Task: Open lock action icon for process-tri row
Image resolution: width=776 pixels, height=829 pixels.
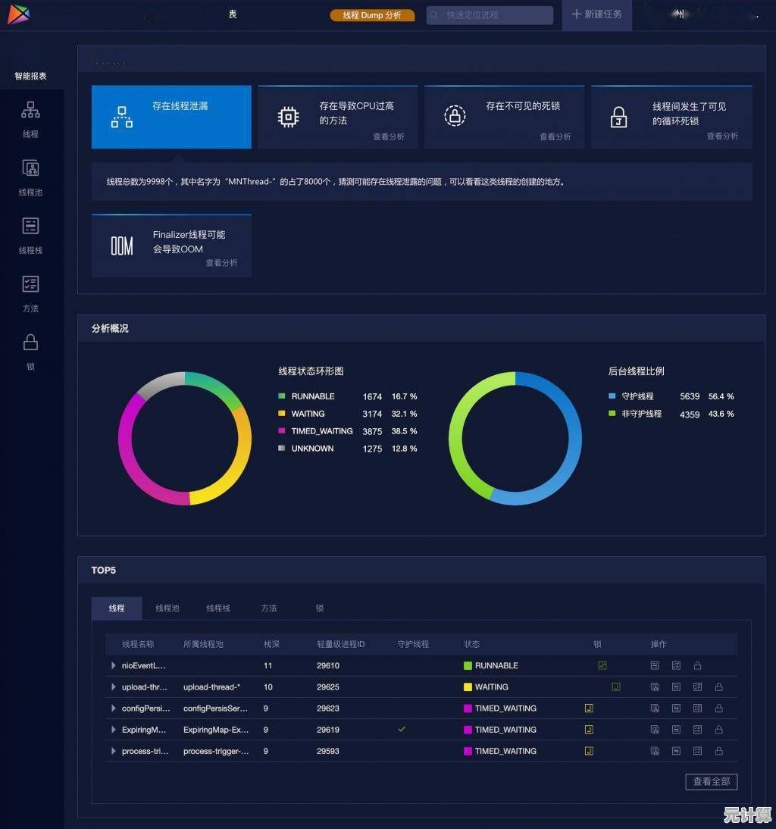Action: (719, 751)
